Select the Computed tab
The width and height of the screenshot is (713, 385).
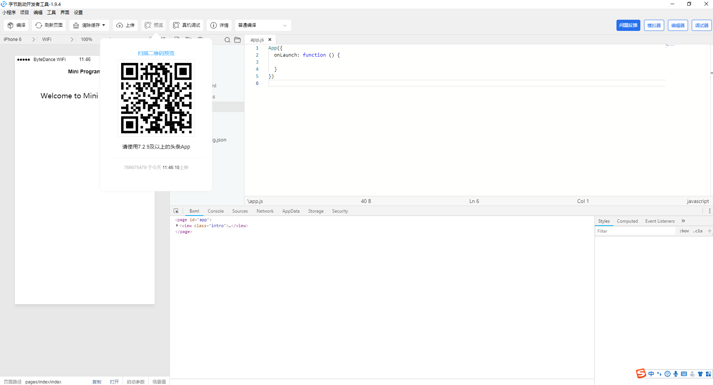pos(627,221)
